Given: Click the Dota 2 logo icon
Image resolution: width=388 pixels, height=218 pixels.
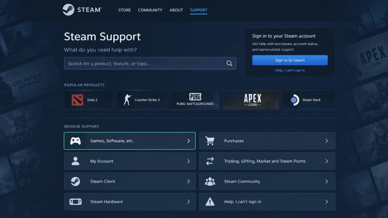Looking at the screenshot, I should click(77, 100).
